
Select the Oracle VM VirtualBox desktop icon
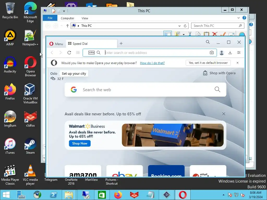click(30, 93)
